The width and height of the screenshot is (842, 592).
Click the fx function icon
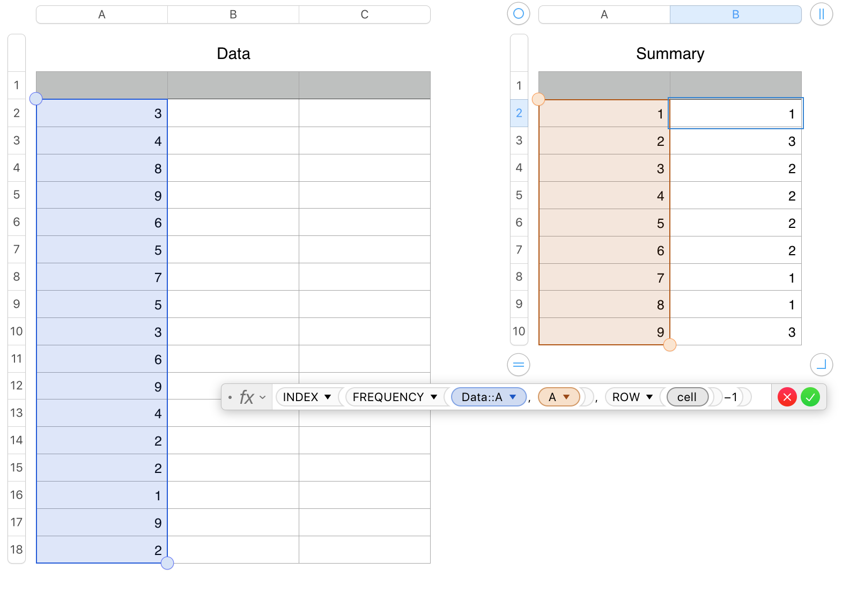[247, 397]
